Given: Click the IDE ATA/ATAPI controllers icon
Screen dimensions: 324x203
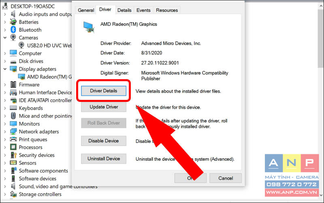Looking at the screenshot, I should 13,100.
